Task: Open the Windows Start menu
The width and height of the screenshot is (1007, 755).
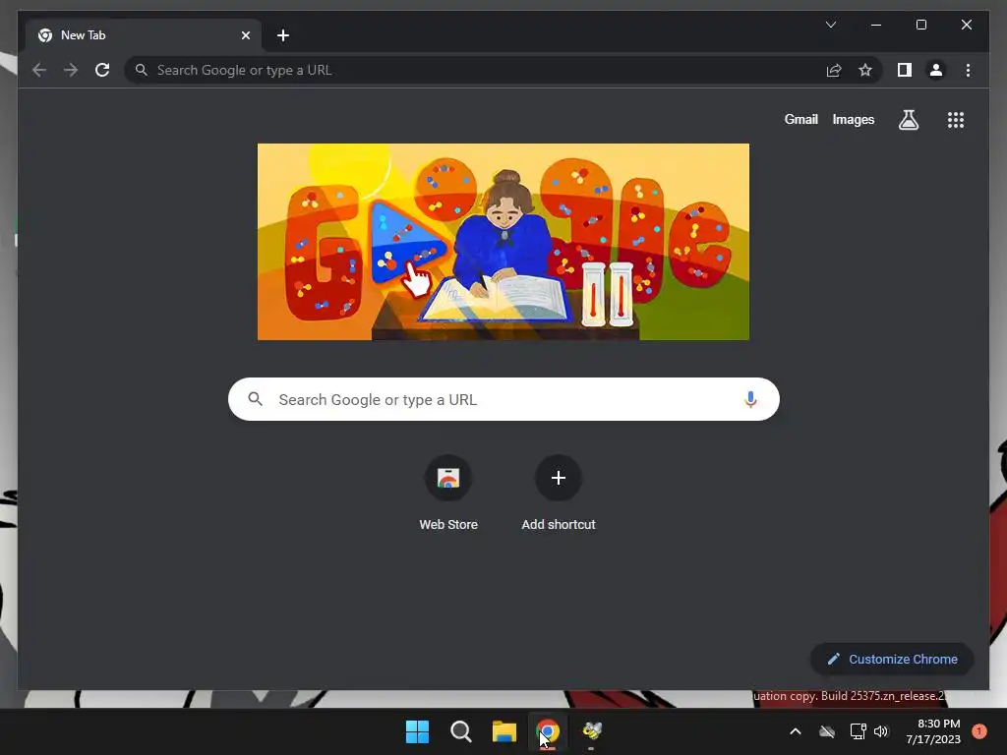Action: [x=417, y=731]
